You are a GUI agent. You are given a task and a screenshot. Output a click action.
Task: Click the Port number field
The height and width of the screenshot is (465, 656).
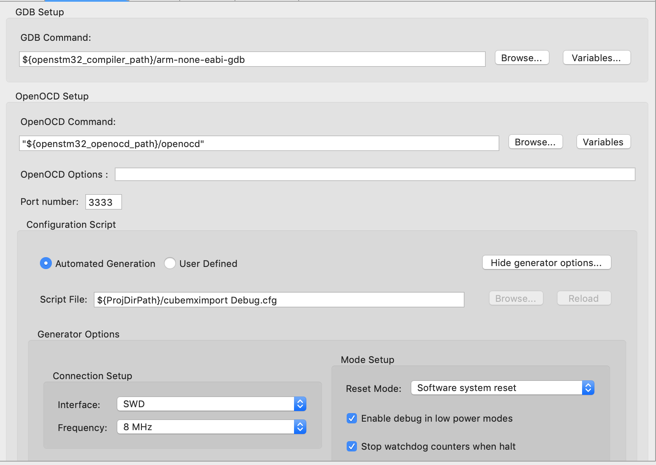[x=103, y=202]
